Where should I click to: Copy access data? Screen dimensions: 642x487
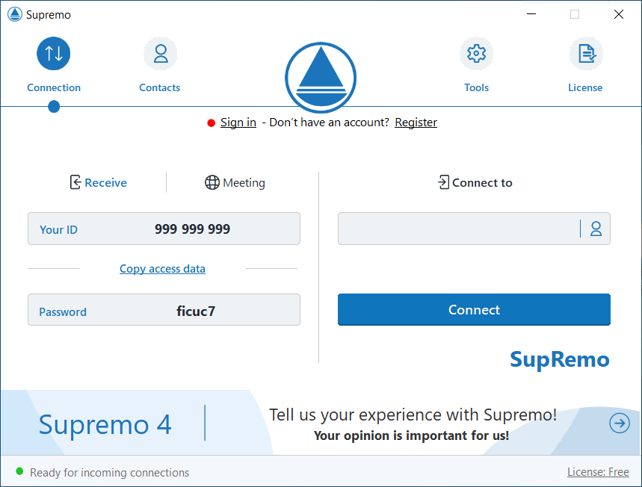[162, 268]
